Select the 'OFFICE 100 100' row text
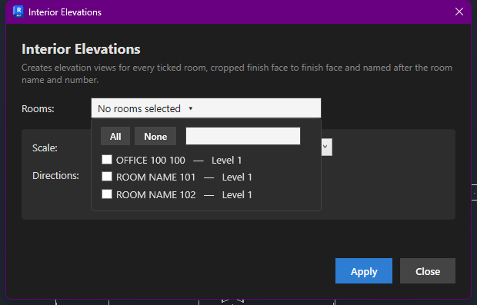477x305 pixels. pyautogui.click(x=150, y=160)
